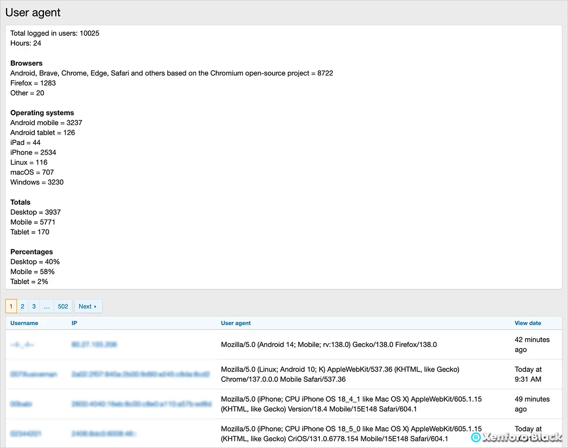Click the 'Operating systems' heading

42,113
